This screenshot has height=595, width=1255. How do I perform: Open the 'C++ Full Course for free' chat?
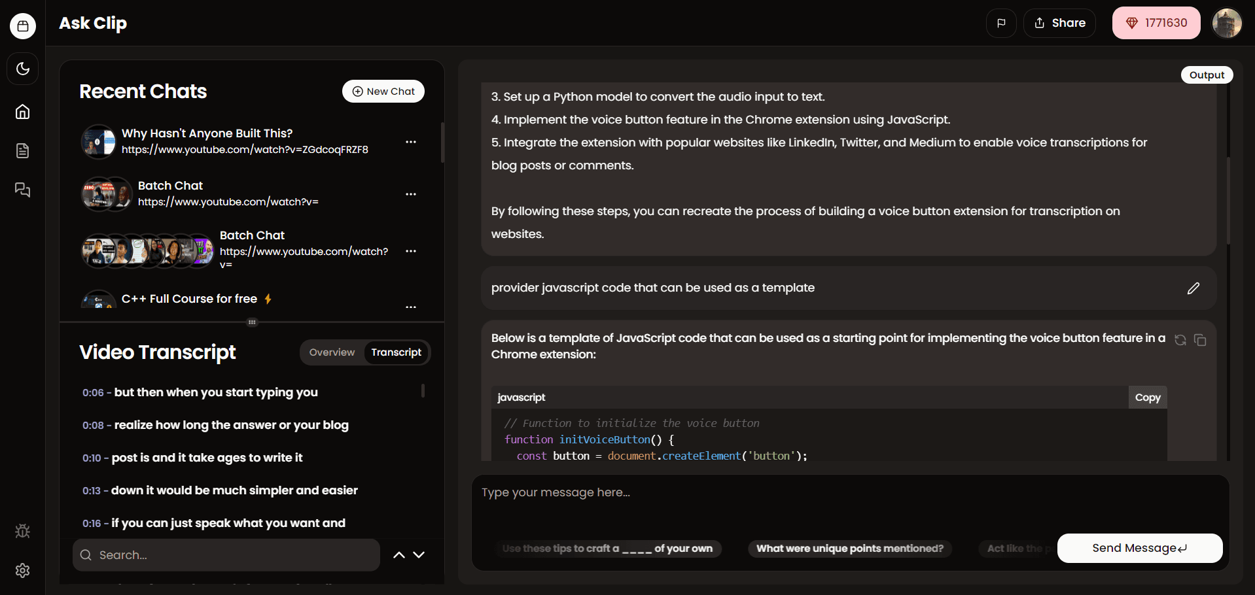pos(190,299)
